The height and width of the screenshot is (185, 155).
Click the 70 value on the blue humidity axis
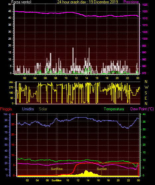coord(6,132)
